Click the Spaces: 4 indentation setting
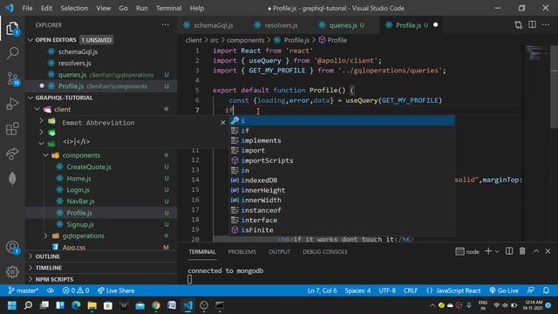Image resolution: width=558 pixels, height=314 pixels. coord(357,290)
